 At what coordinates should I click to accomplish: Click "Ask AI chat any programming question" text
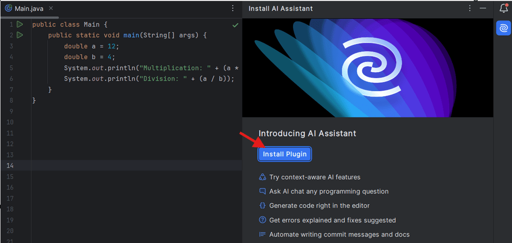click(329, 192)
